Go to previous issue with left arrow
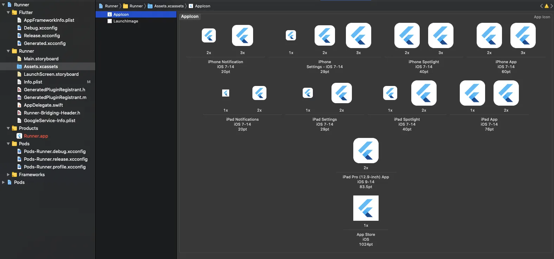The height and width of the screenshot is (259, 554). tap(542, 6)
